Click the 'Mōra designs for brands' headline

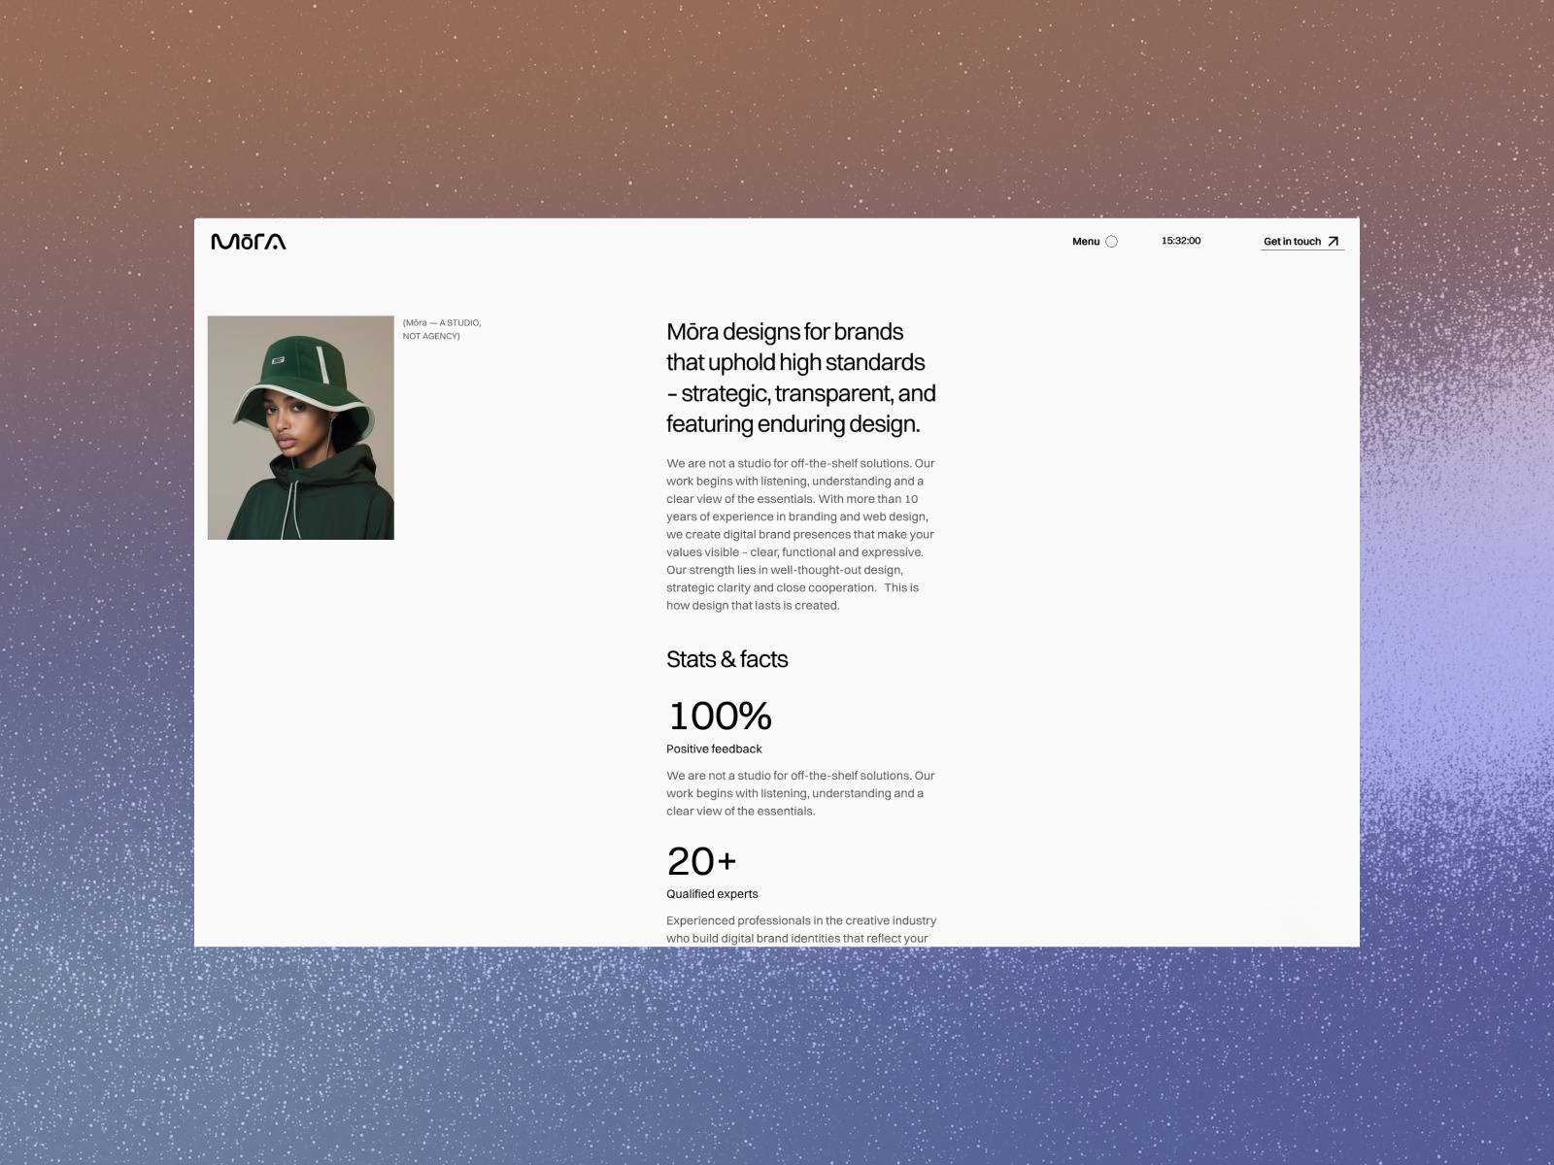801,378
